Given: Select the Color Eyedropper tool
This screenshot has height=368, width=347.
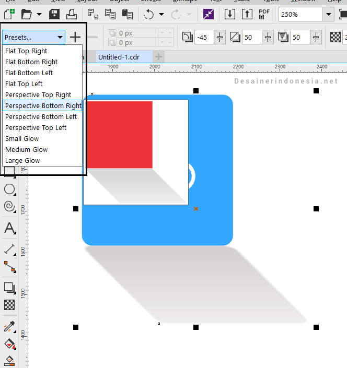Looking at the screenshot, I should [9, 327].
